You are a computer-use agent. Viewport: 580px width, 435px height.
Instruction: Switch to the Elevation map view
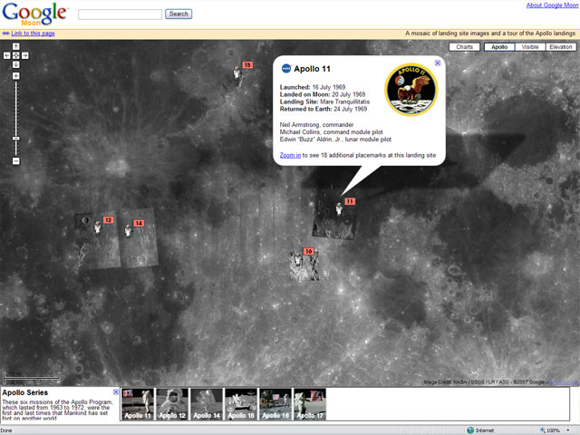click(561, 47)
